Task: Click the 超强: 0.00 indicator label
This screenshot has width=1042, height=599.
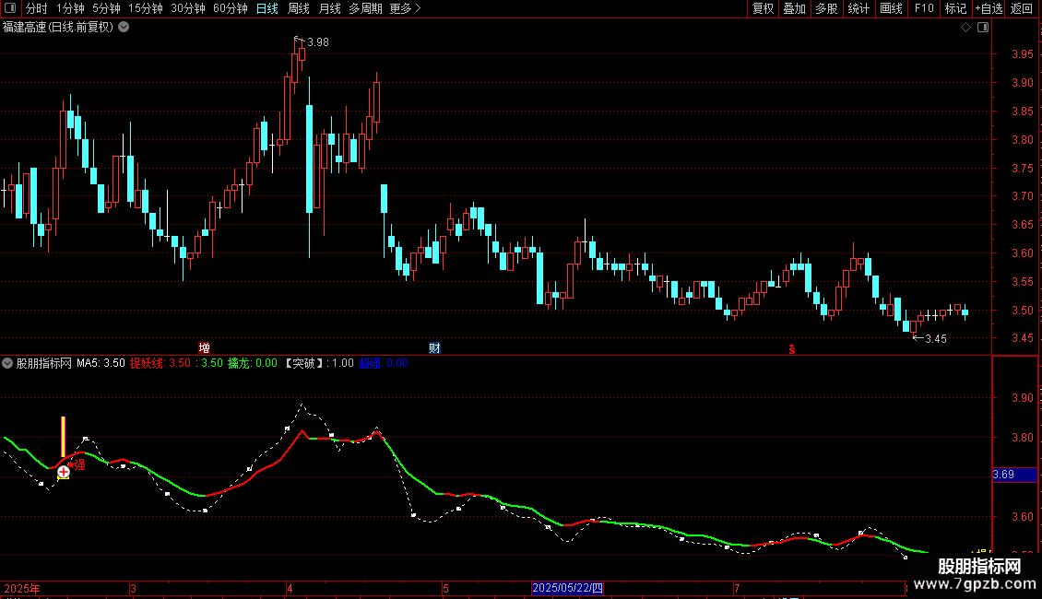Action: click(x=384, y=363)
